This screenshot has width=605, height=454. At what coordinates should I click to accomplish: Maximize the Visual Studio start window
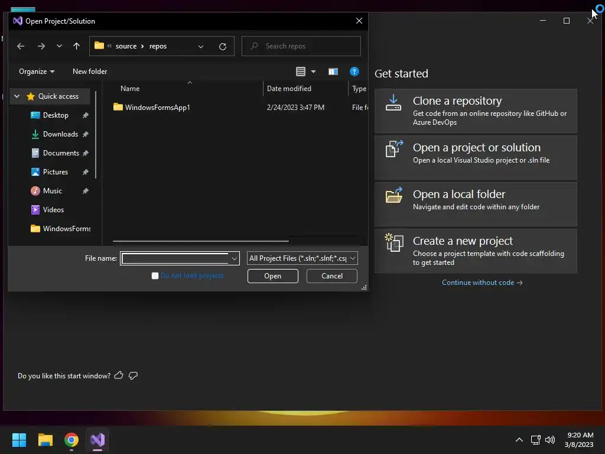click(x=567, y=21)
